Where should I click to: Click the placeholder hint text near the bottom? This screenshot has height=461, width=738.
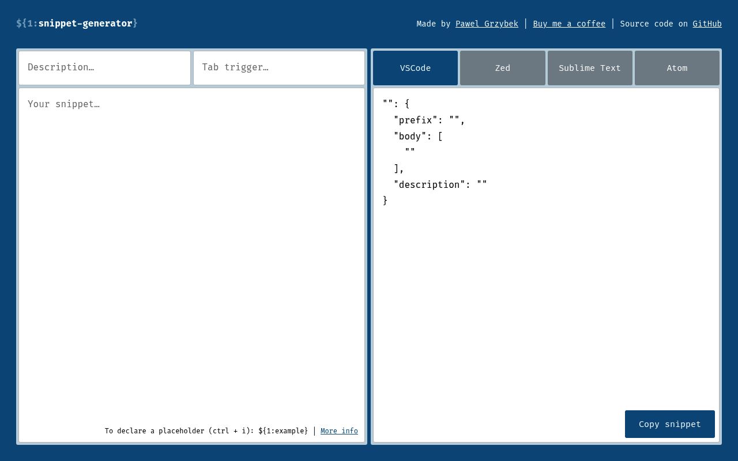click(x=206, y=430)
